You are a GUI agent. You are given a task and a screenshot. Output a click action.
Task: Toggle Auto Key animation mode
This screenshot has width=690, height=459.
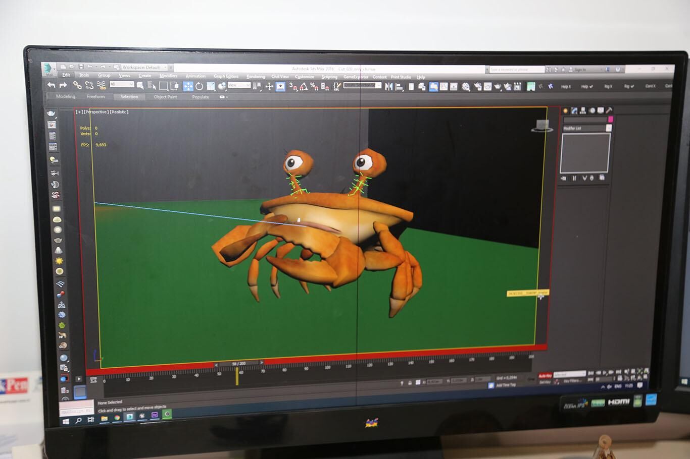pos(545,376)
